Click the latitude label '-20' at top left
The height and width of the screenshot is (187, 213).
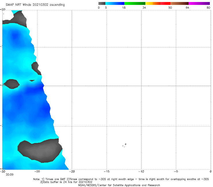point(3,9)
